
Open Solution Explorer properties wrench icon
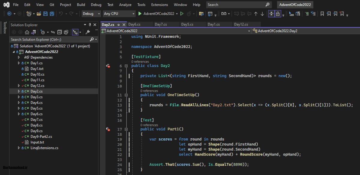click(88, 32)
